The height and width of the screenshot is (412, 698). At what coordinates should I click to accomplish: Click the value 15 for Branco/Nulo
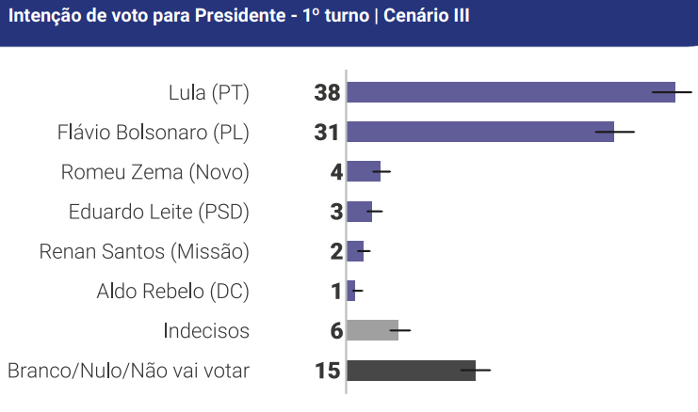click(327, 371)
